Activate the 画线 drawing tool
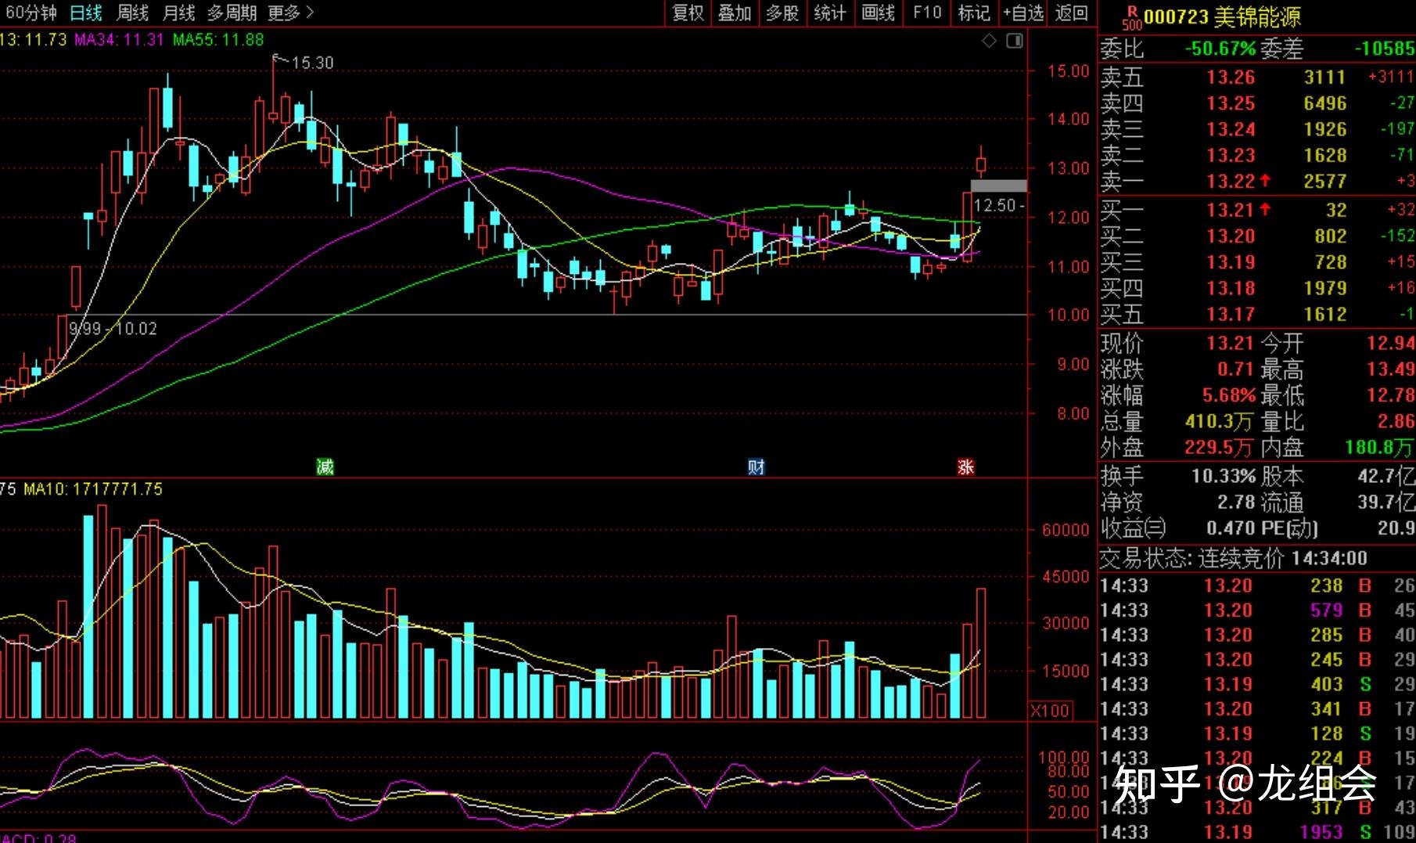 [x=878, y=13]
